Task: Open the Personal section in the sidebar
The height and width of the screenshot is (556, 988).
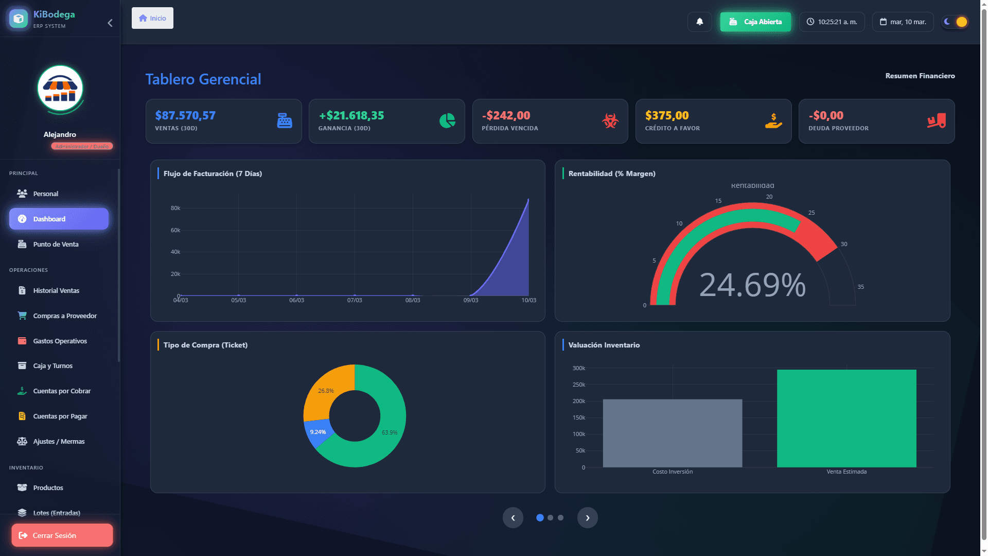Action: [46, 194]
